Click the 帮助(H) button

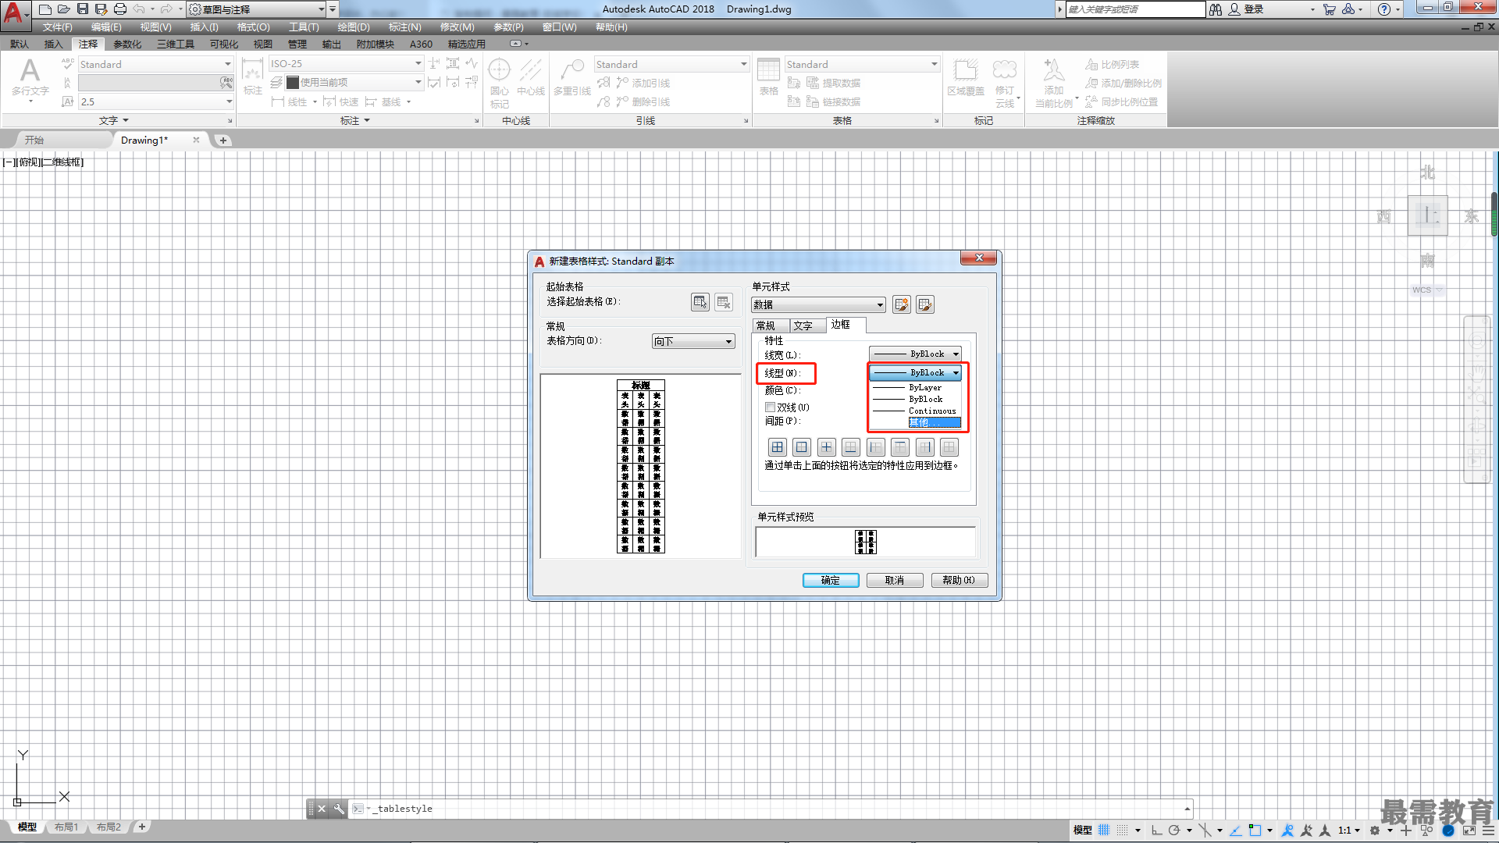(959, 581)
